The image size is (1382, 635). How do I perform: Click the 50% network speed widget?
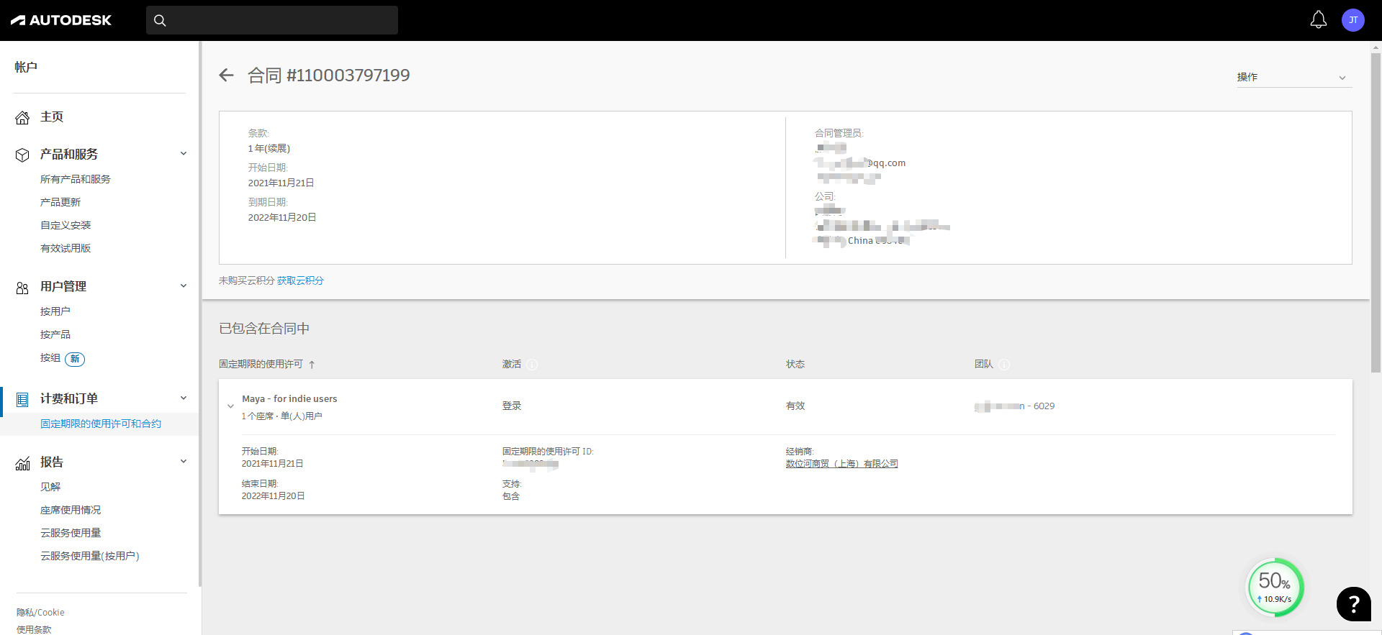tap(1275, 588)
